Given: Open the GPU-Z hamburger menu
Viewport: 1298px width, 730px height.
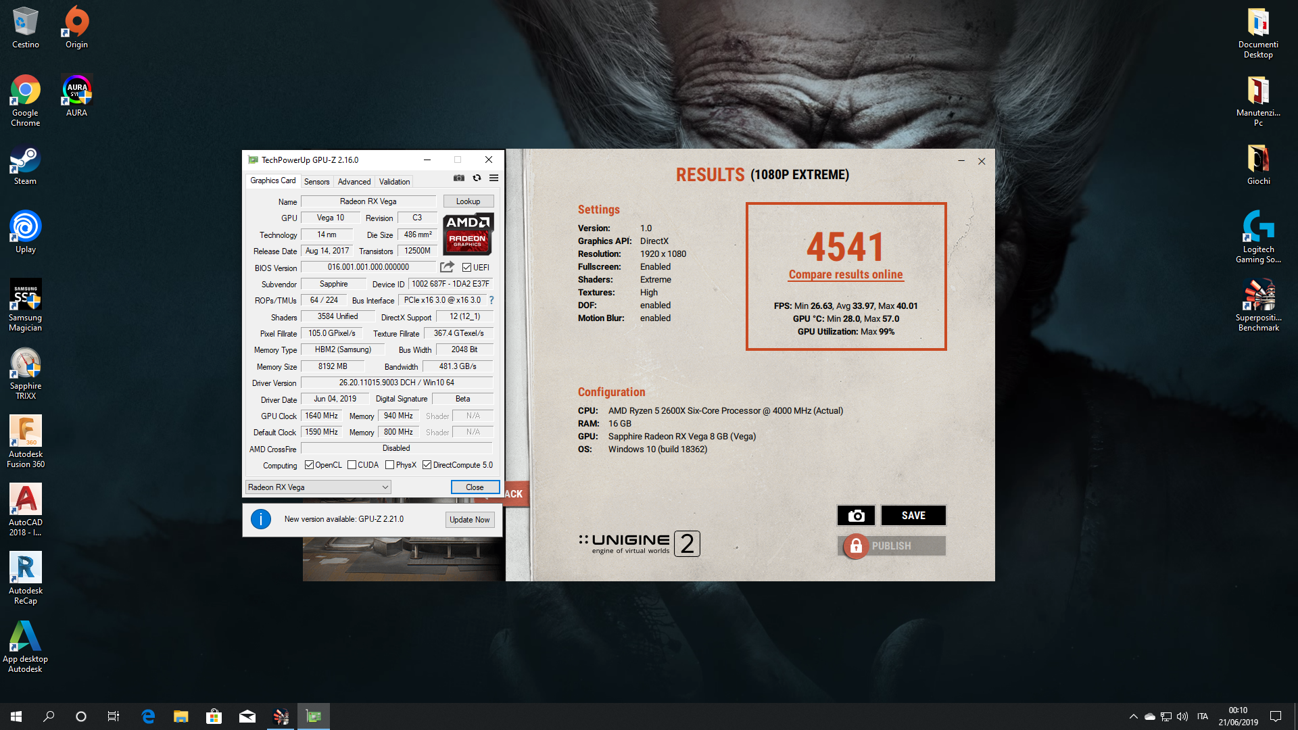Looking at the screenshot, I should (494, 178).
